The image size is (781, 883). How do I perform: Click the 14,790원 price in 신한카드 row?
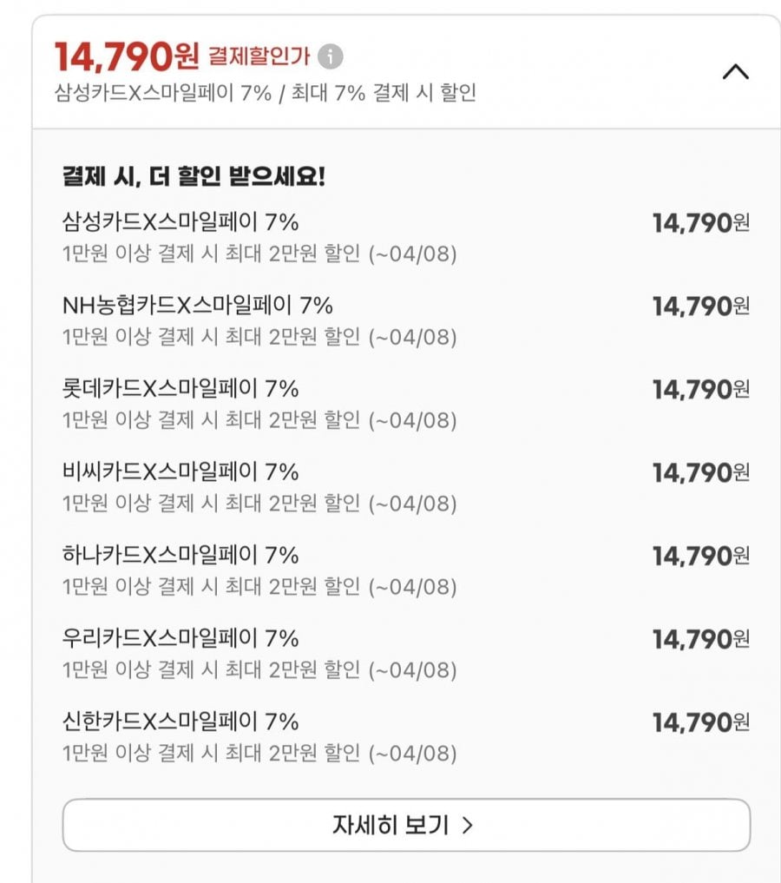coord(700,722)
